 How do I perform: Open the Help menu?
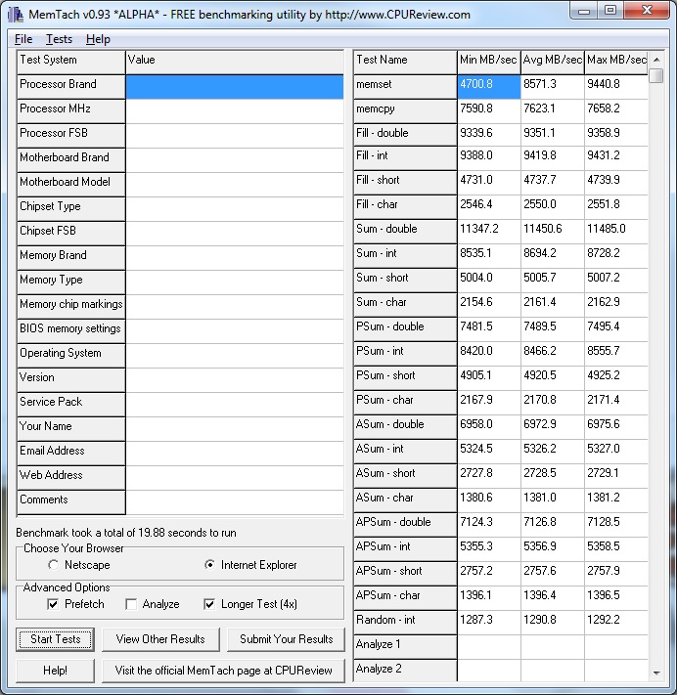pyautogui.click(x=98, y=39)
